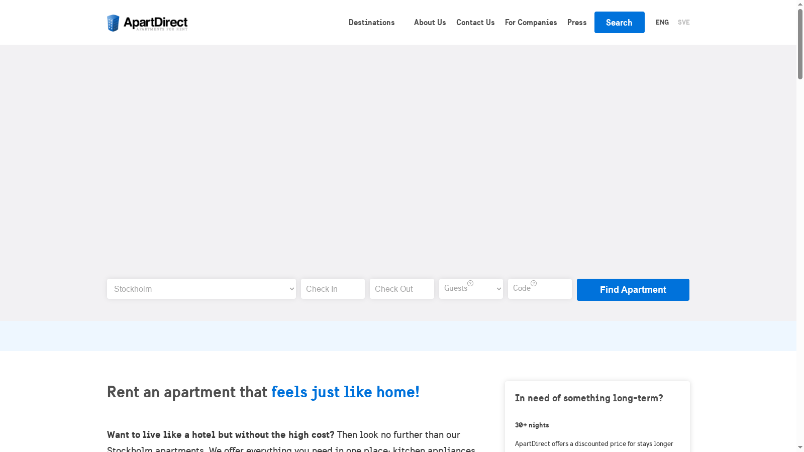Click the scrollbar up arrow
The height and width of the screenshot is (452, 804).
point(800,4)
